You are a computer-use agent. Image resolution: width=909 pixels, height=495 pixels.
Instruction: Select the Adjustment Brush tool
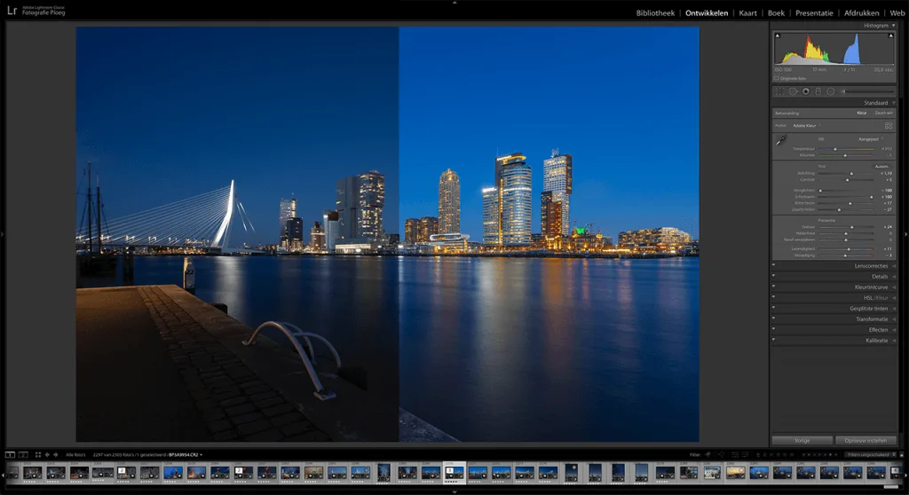(x=868, y=91)
